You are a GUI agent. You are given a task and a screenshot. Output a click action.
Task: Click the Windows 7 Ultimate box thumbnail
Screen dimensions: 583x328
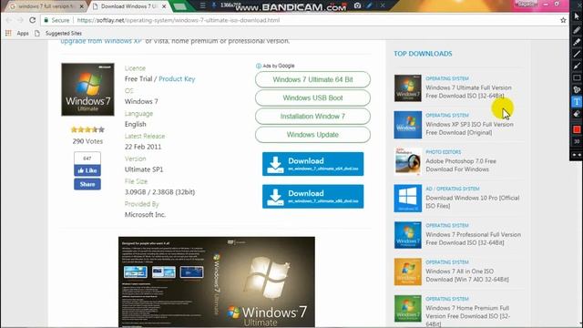pos(87,89)
